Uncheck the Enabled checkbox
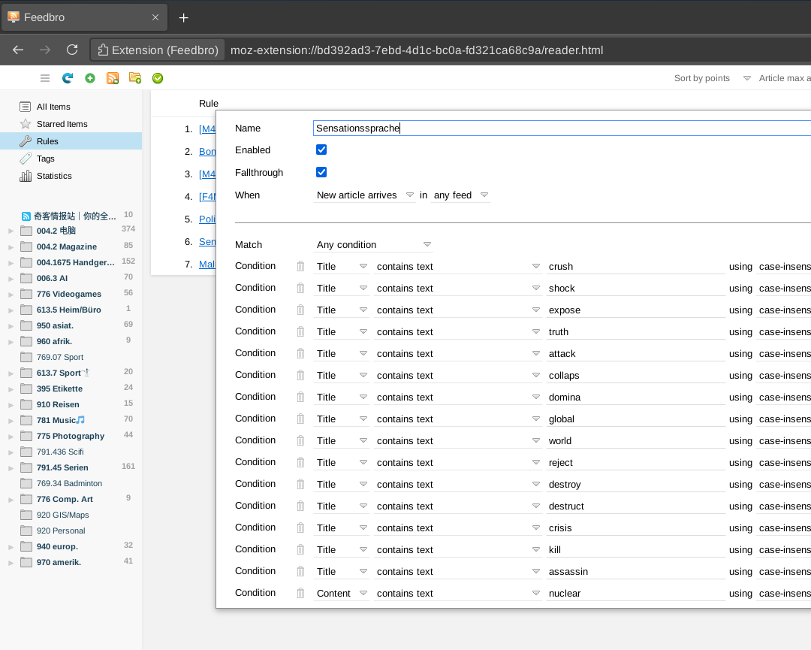The width and height of the screenshot is (811, 650). [x=321, y=150]
